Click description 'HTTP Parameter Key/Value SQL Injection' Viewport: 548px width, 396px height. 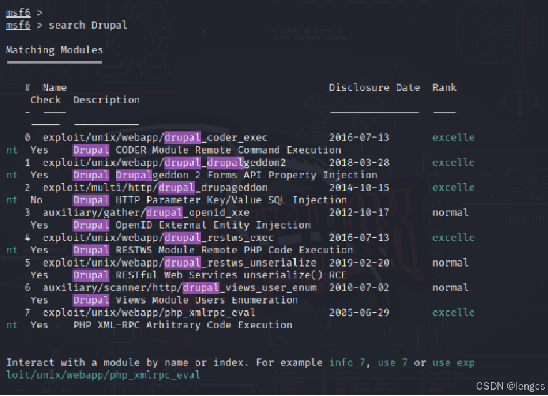pos(231,200)
